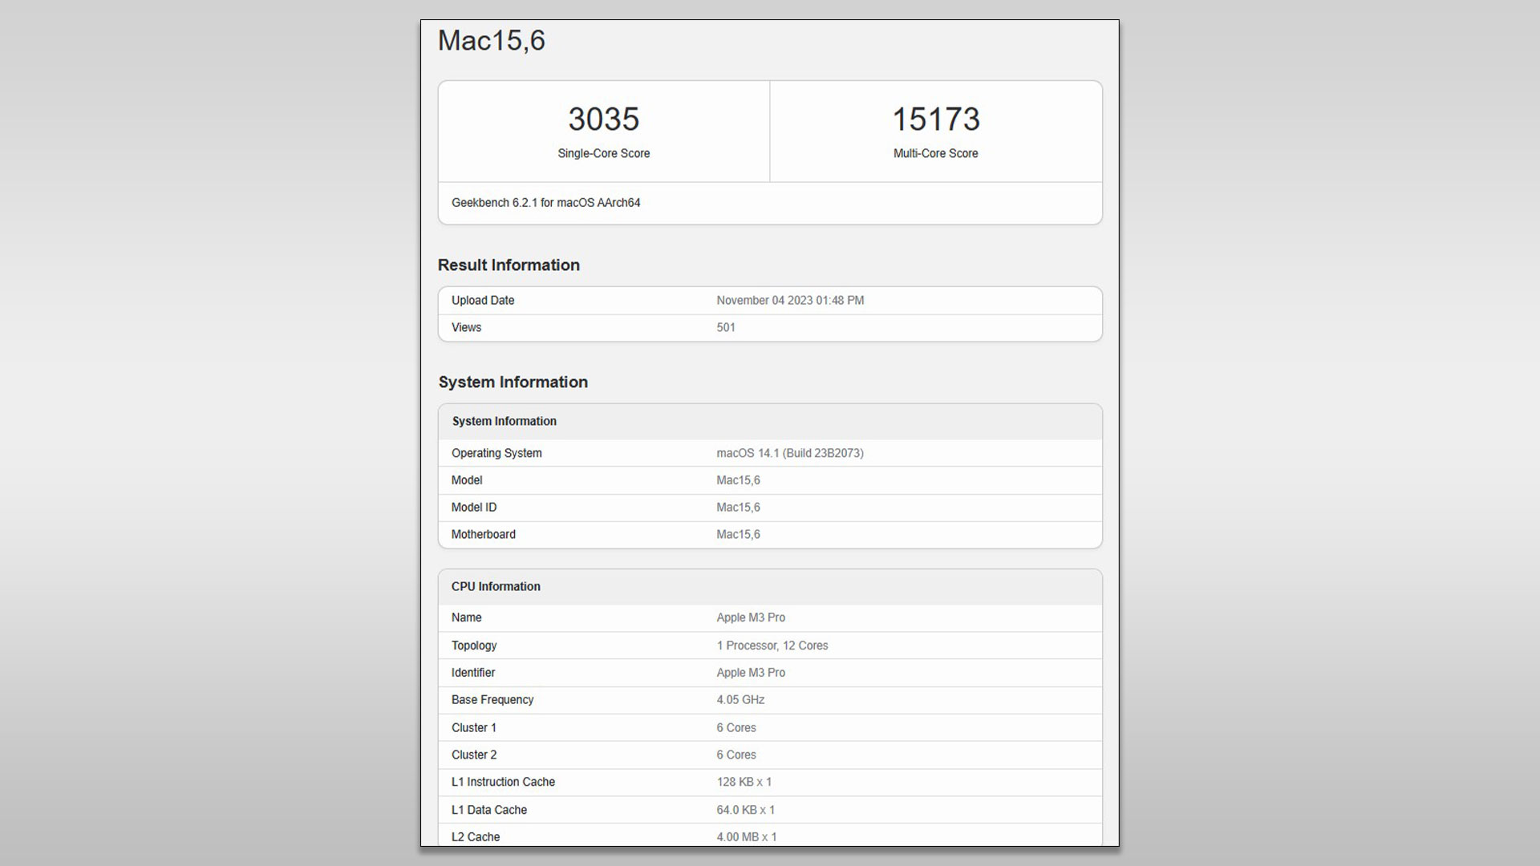Viewport: 1540px width, 866px height.
Task: Click the Cluster 2 row label
Action: click(474, 755)
